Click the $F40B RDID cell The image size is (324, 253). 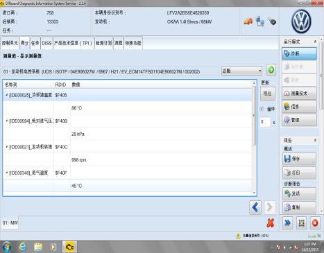(61, 121)
